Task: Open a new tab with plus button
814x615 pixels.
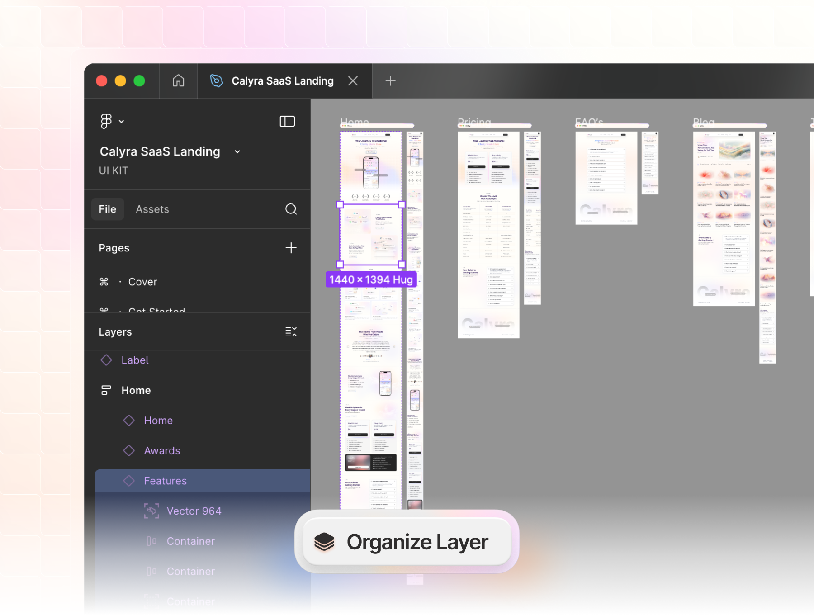Action: coord(390,81)
